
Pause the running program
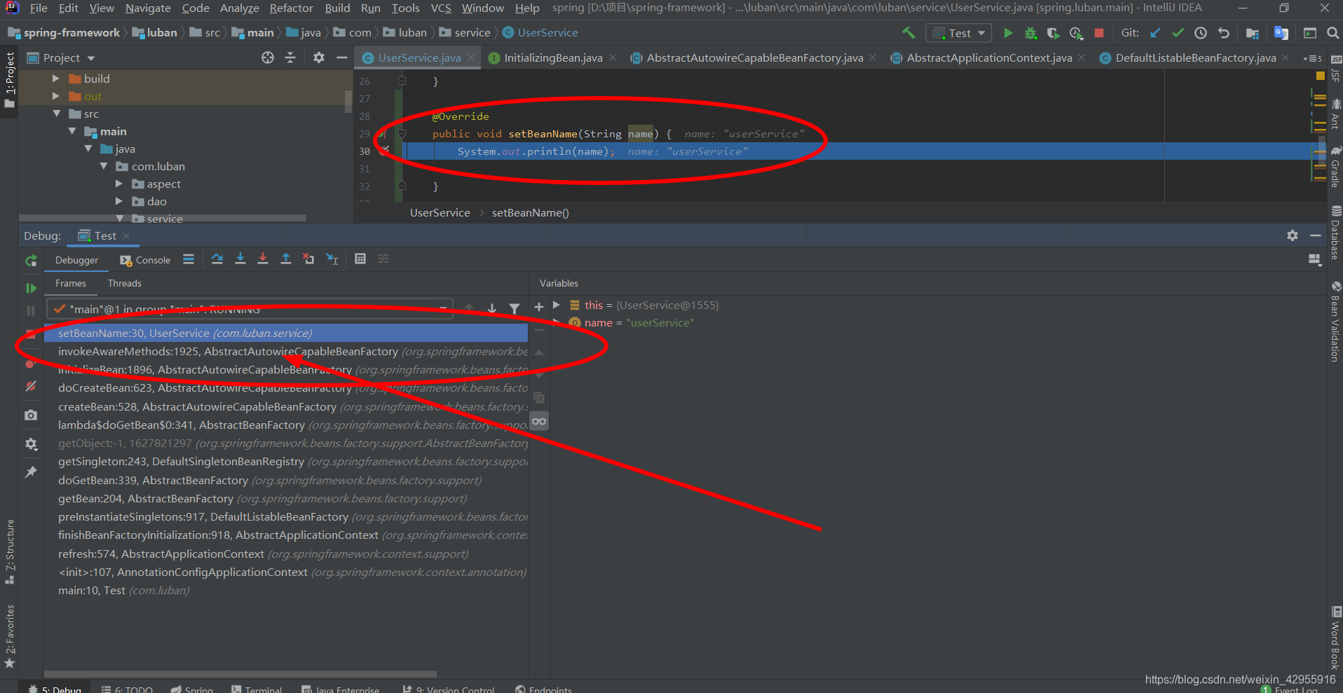point(31,310)
